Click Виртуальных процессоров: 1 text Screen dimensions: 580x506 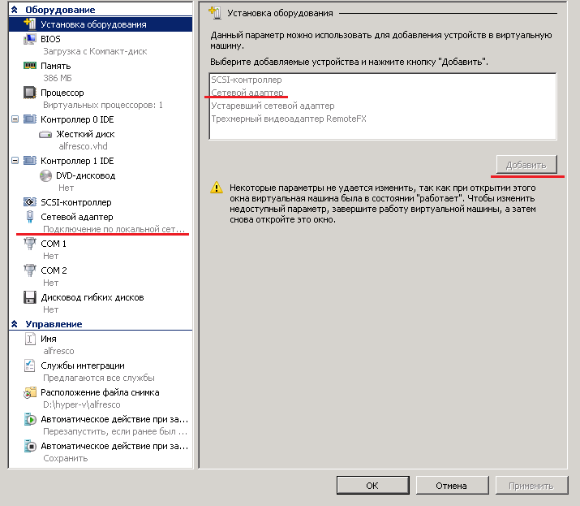tap(103, 106)
